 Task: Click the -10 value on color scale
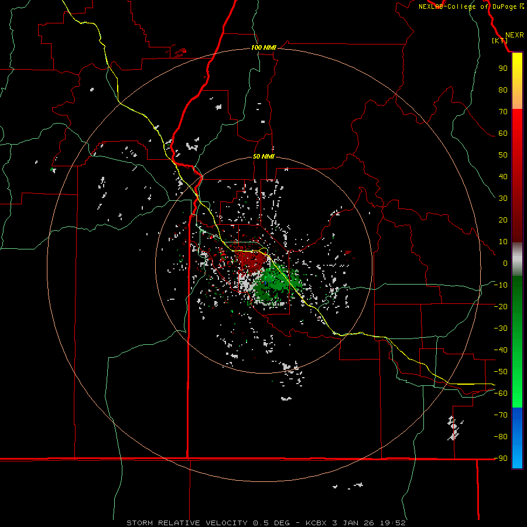(501, 285)
